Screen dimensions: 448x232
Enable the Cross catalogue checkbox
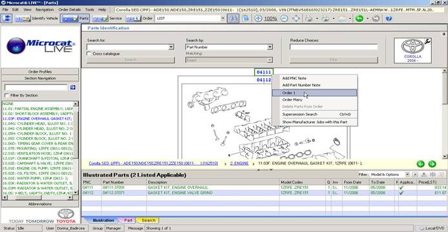(x=89, y=53)
